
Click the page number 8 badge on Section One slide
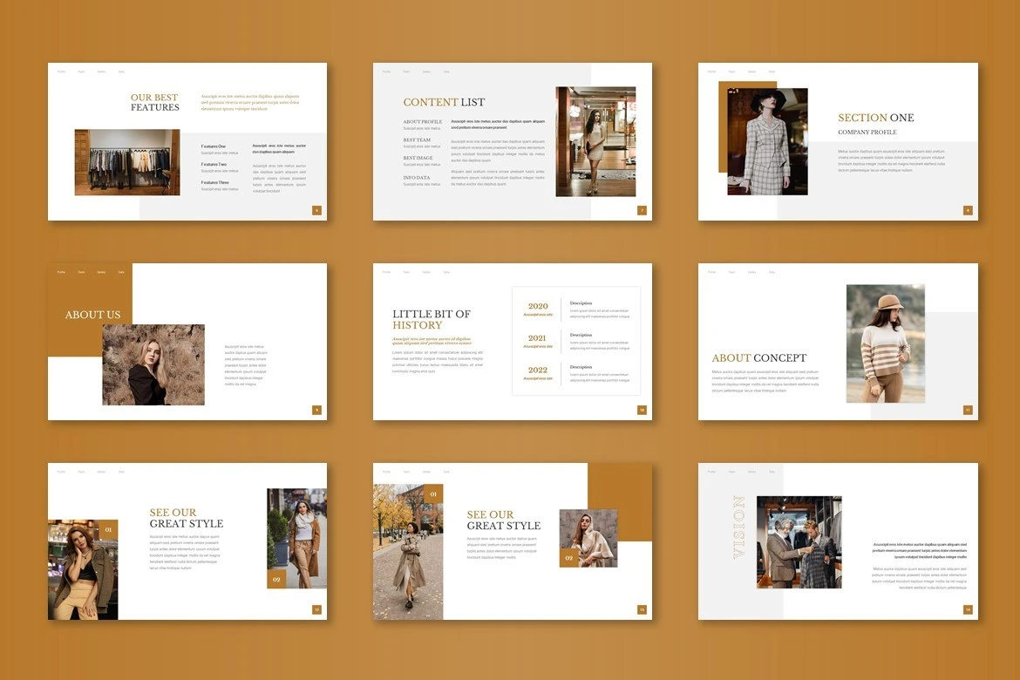coord(968,210)
